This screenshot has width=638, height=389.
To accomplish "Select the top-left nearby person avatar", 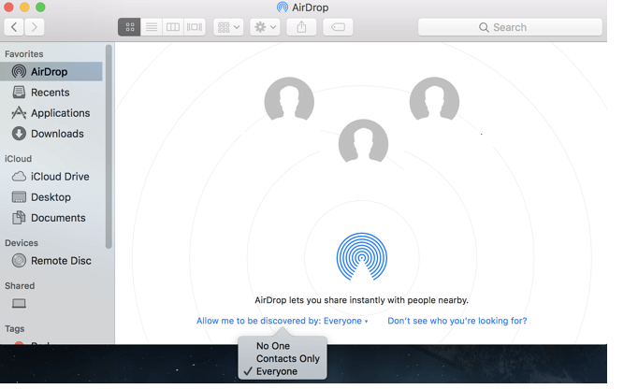I will tap(289, 99).
